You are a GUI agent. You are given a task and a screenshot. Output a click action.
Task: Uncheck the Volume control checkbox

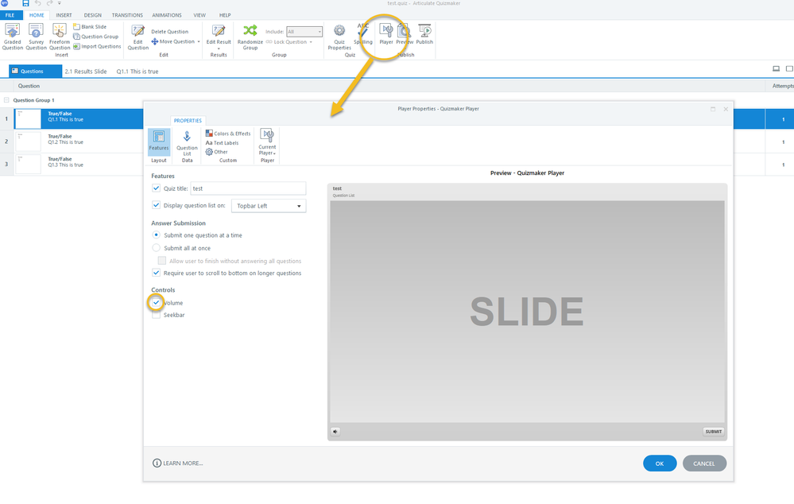point(156,302)
